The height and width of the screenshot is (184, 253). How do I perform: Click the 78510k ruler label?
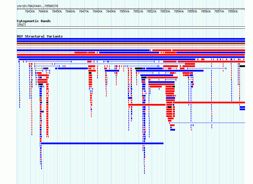[x=138, y=11]
